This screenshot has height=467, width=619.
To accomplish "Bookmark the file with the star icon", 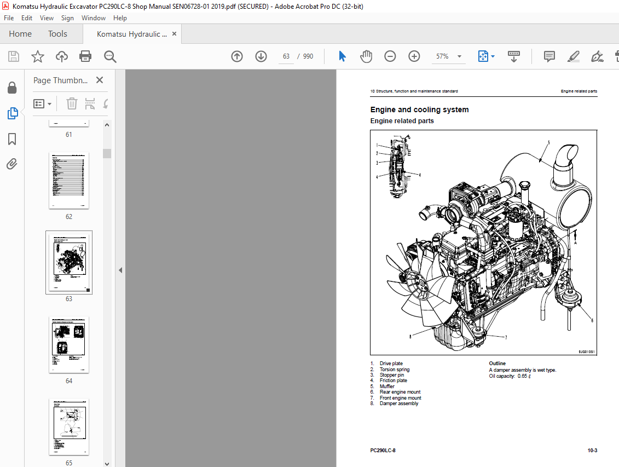I will (38, 56).
